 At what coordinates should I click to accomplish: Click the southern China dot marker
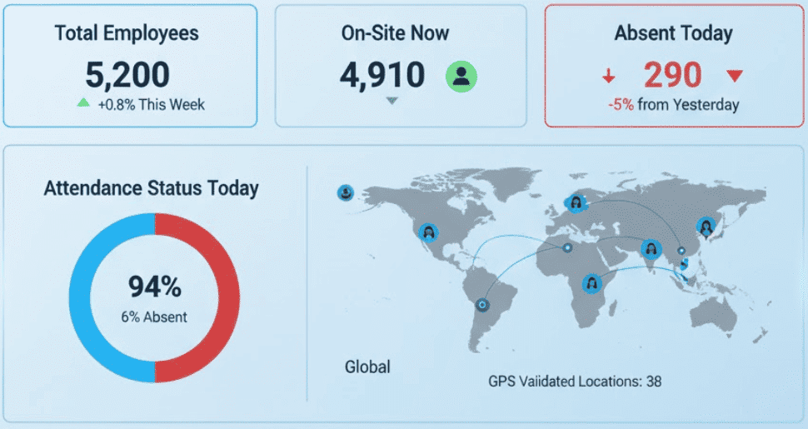[681, 251]
